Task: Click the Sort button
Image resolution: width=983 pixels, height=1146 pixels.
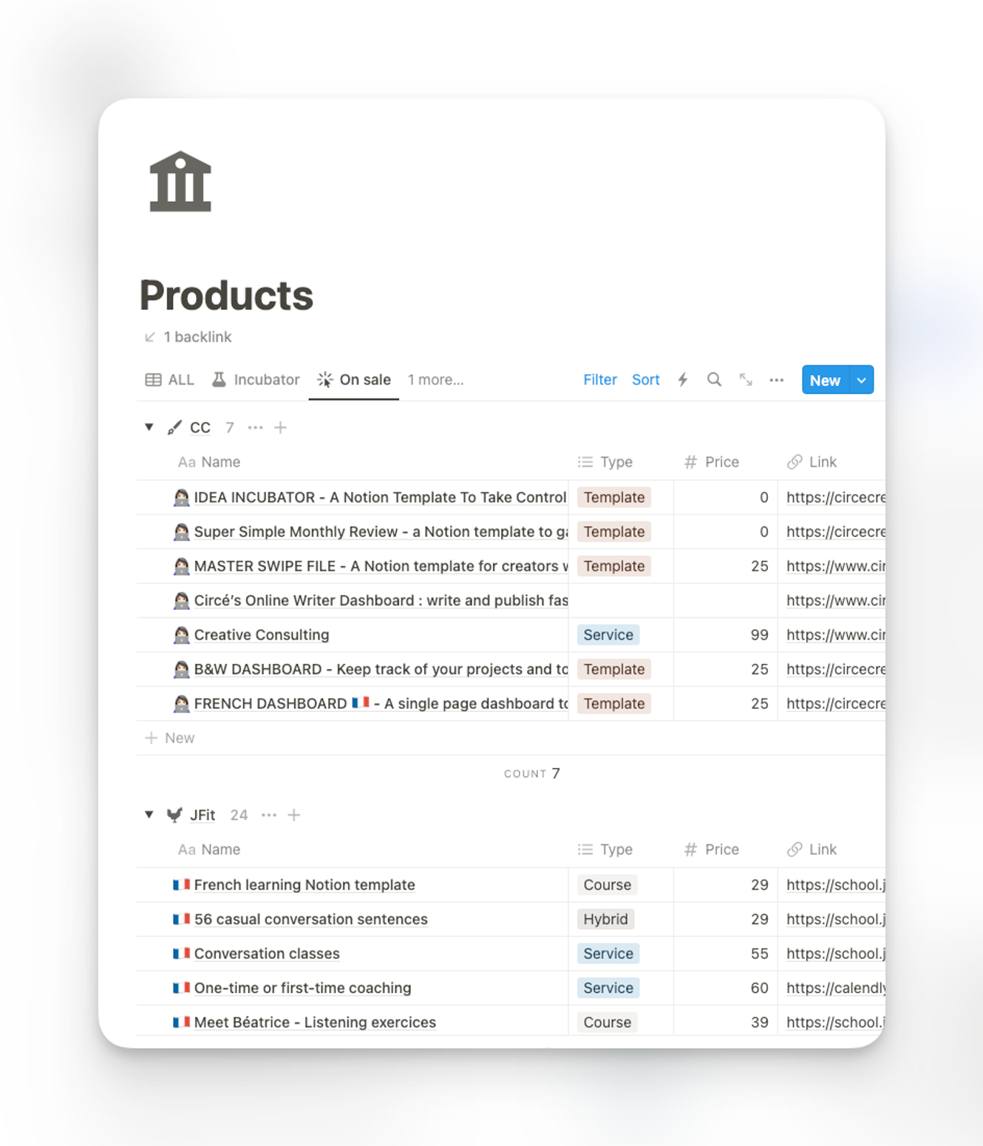Action: point(645,380)
